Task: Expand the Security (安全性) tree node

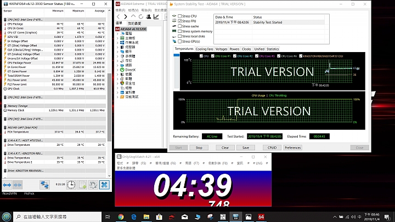Action: pyautogui.click(x=117, y=83)
